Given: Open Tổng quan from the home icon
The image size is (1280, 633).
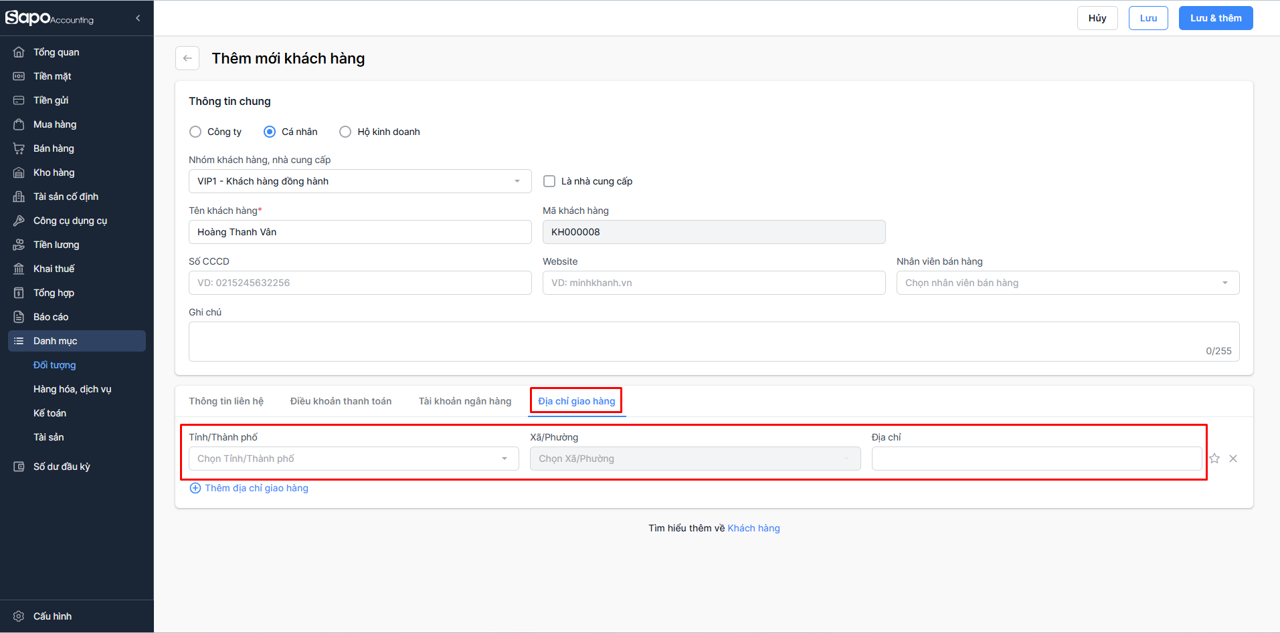Looking at the screenshot, I should [x=19, y=52].
